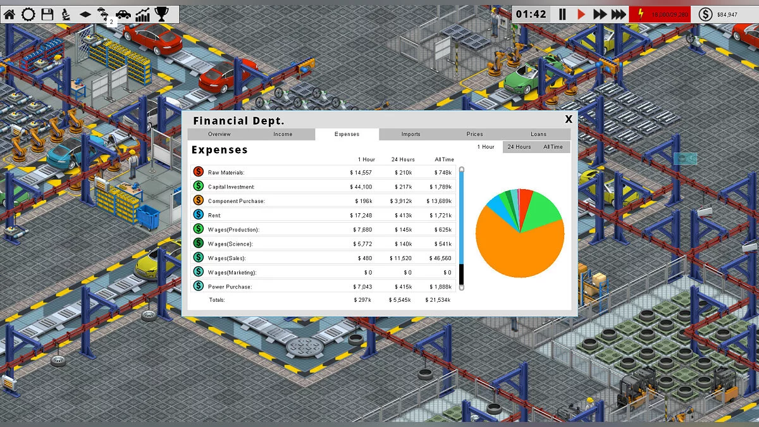Click the Component Purchase label
The image size is (759, 427).
point(236,201)
